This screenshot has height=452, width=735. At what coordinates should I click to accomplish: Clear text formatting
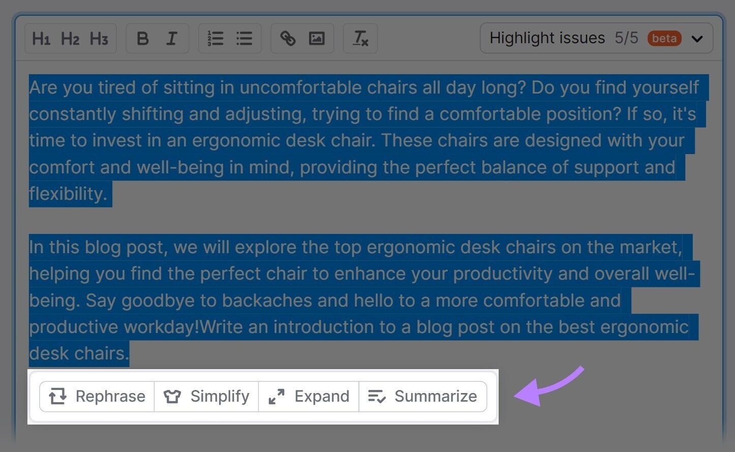tap(360, 39)
